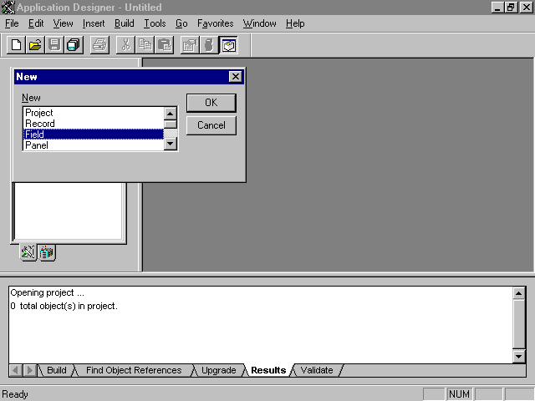Click the 'Opening project ...' output line
Viewport: 535px width, 401px height.
[47, 293]
